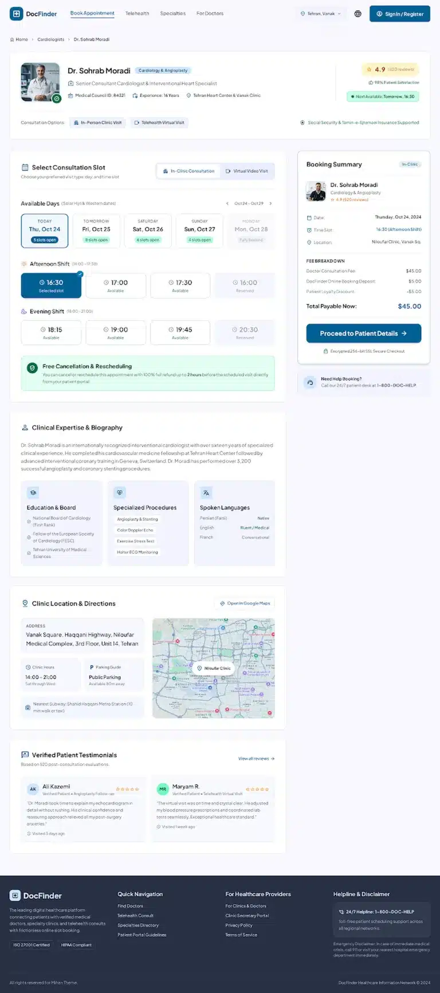Open in Google Maps button
Screen dimensions: 440x993
tap(245, 603)
